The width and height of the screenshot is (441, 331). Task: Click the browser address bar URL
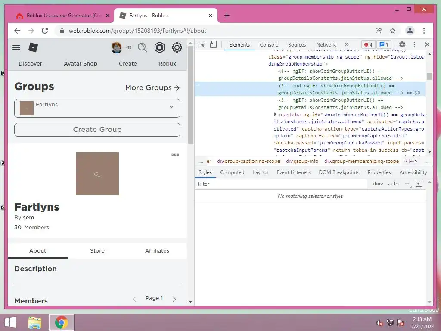[137, 31]
